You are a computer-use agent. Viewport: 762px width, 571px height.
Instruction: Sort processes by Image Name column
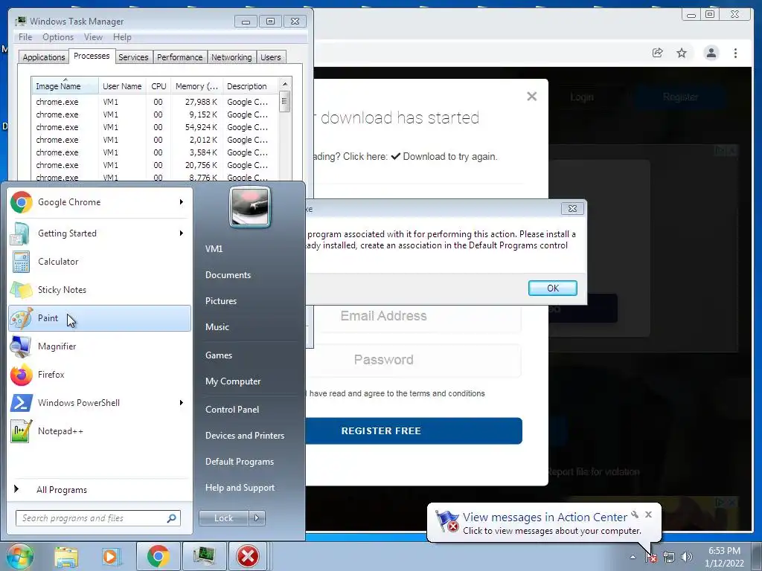point(65,86)
